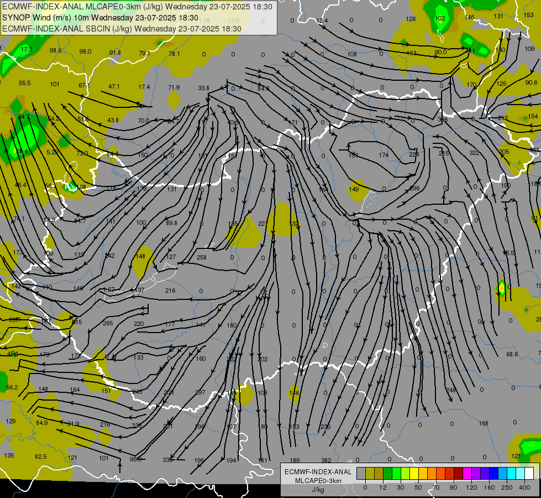Click the map value 90.6
This screenshot has width=541, height=498.
click(x=532, y=82)
